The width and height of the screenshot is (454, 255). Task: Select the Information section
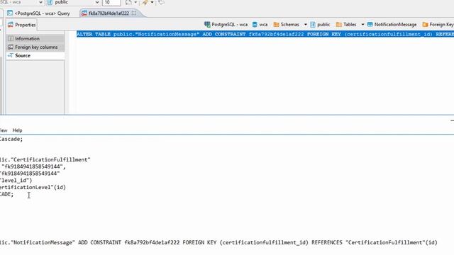pyautogui.click(x=35, y=38)
